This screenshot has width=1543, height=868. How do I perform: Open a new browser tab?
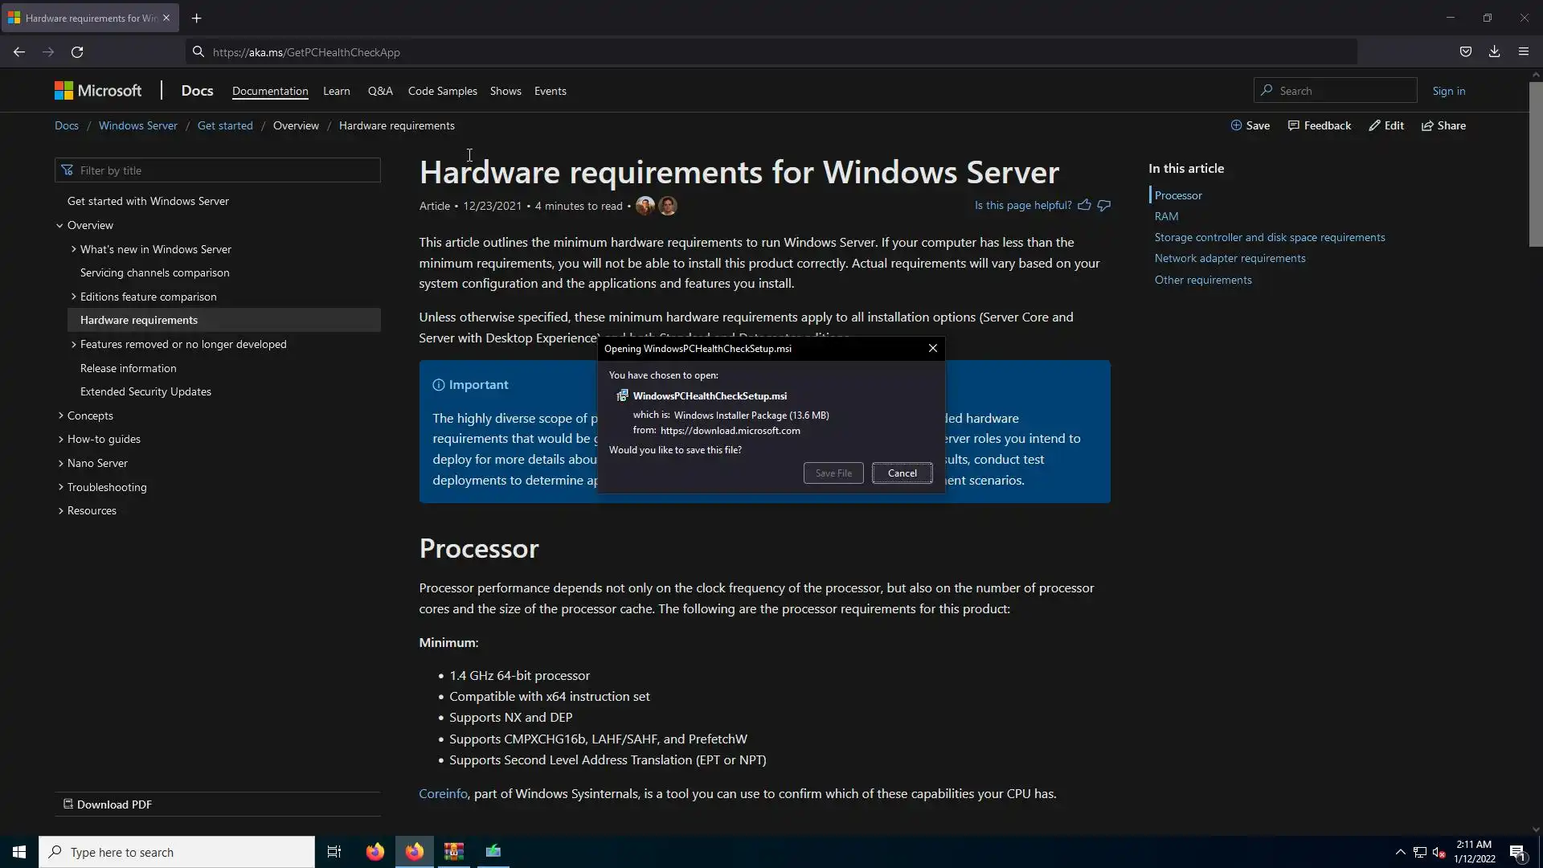point(196,18)
